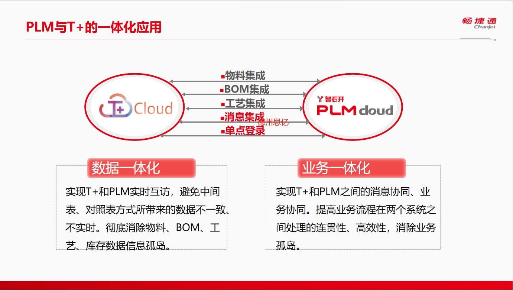The width and height of the screenshot is (513, 291).
Task: Click the line 表、对照表方式所带来的数据不一致、
Action: point(148,210)
